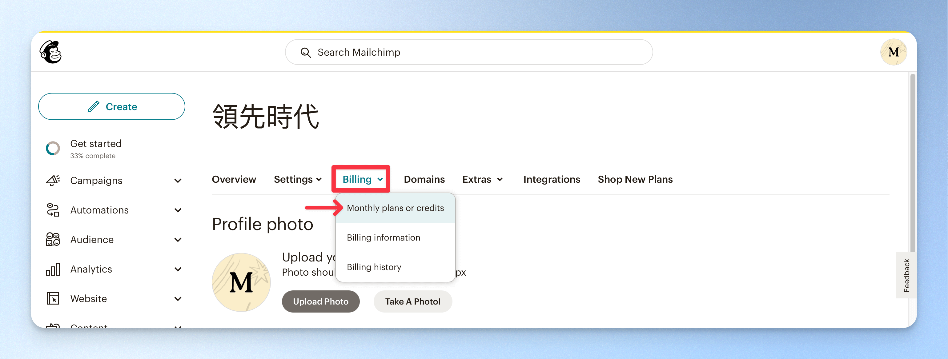Click the Upload Photo button
Screen dimensions: 948x359
pyautogui.click(x=320, y=301)
